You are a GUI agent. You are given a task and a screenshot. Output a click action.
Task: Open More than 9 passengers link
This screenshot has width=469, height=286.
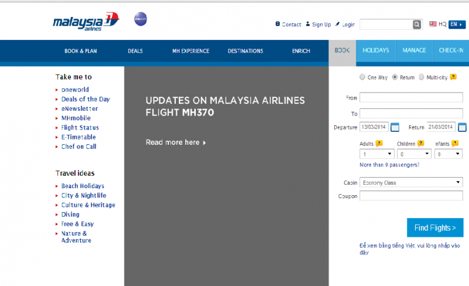coord(389,165)
